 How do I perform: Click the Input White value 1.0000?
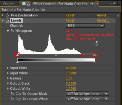pos(71,73)
